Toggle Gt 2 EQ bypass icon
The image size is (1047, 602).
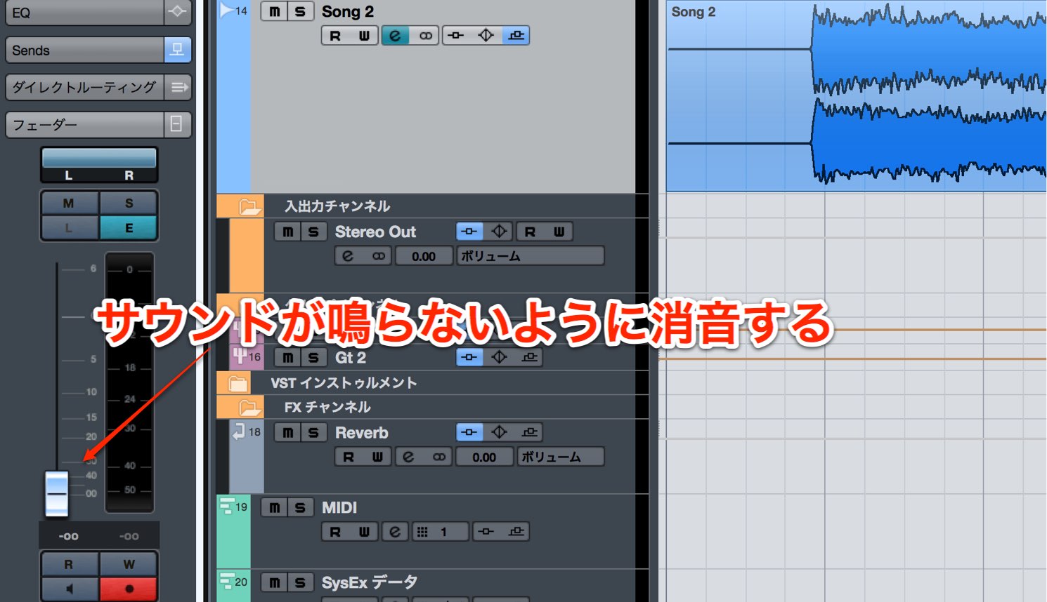pyautogui.click(x=499, y=357)
